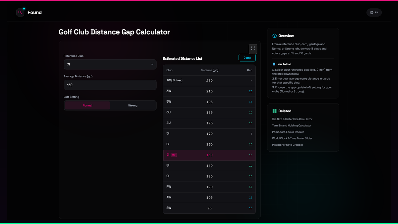
Task: Open Bra Size & Sister Size Calculator link
Action: pyautogui.click(x=292, y=119)
